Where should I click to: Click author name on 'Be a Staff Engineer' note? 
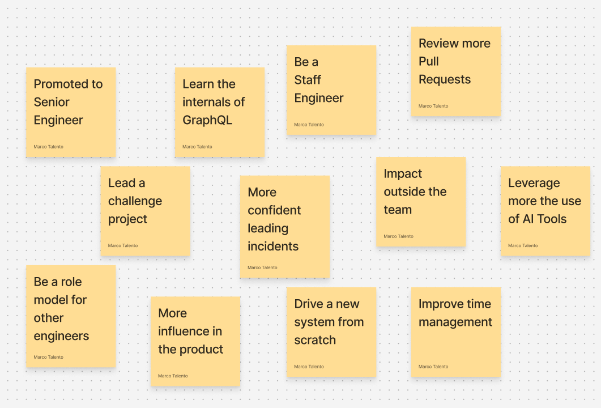309,125
